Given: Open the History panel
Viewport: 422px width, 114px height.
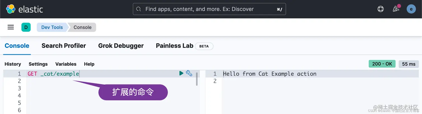Looking at the screenshot, I should coord(13,64).
